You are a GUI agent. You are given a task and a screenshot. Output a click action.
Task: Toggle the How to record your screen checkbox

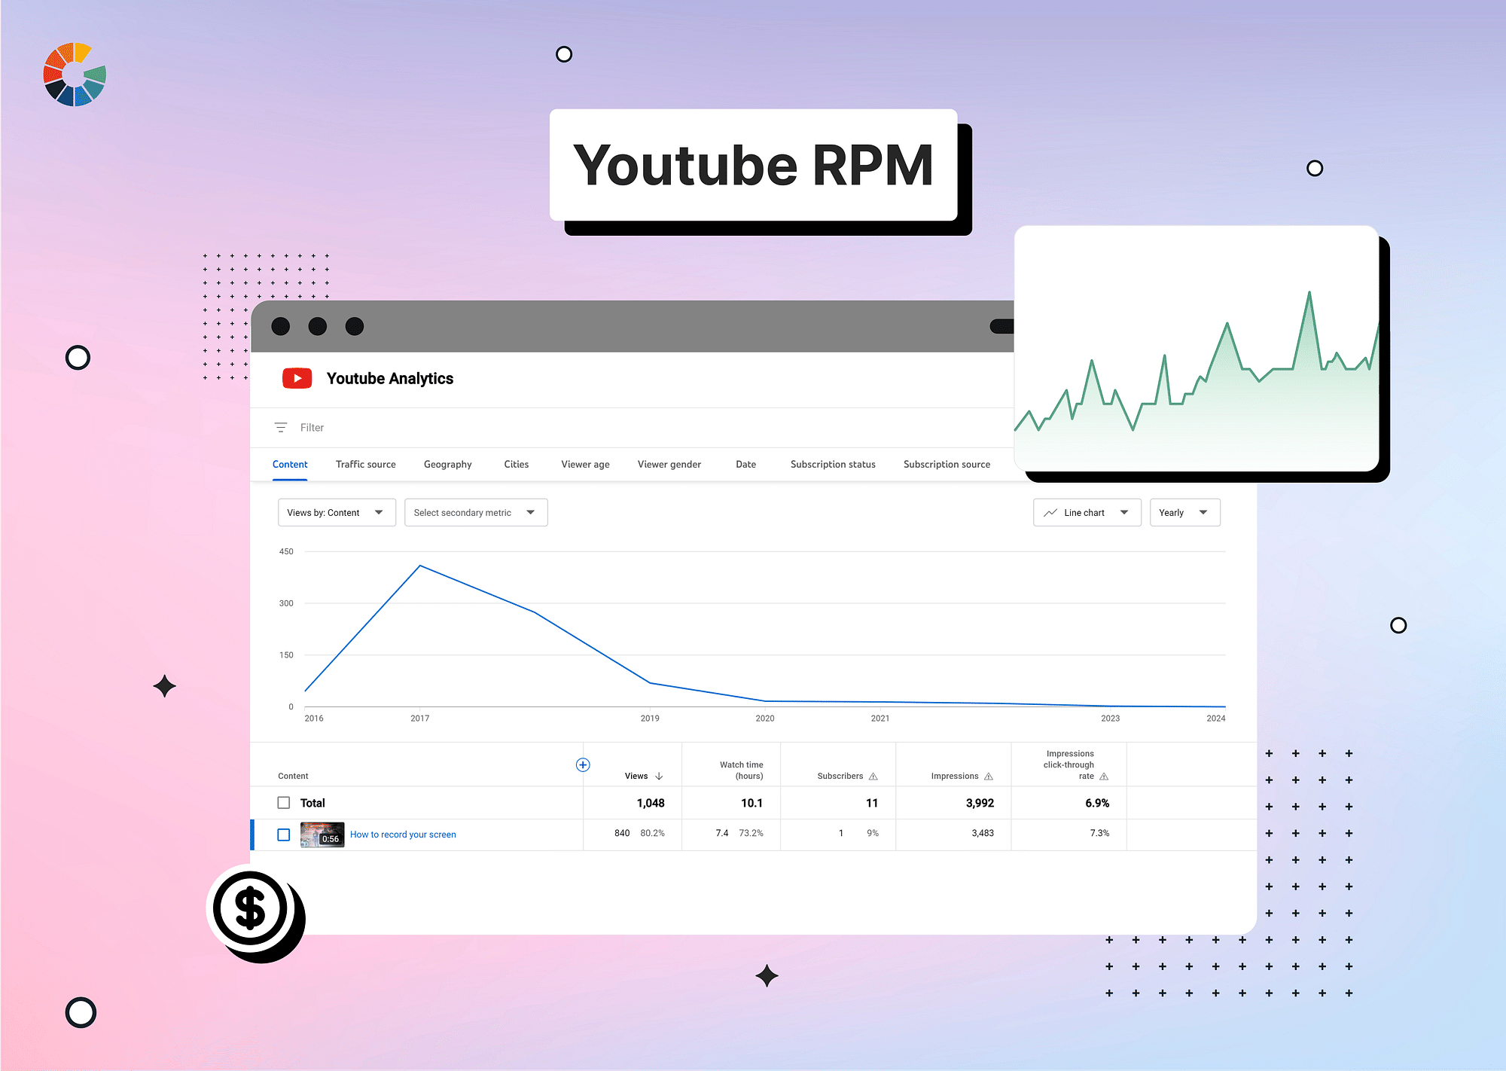285,834
